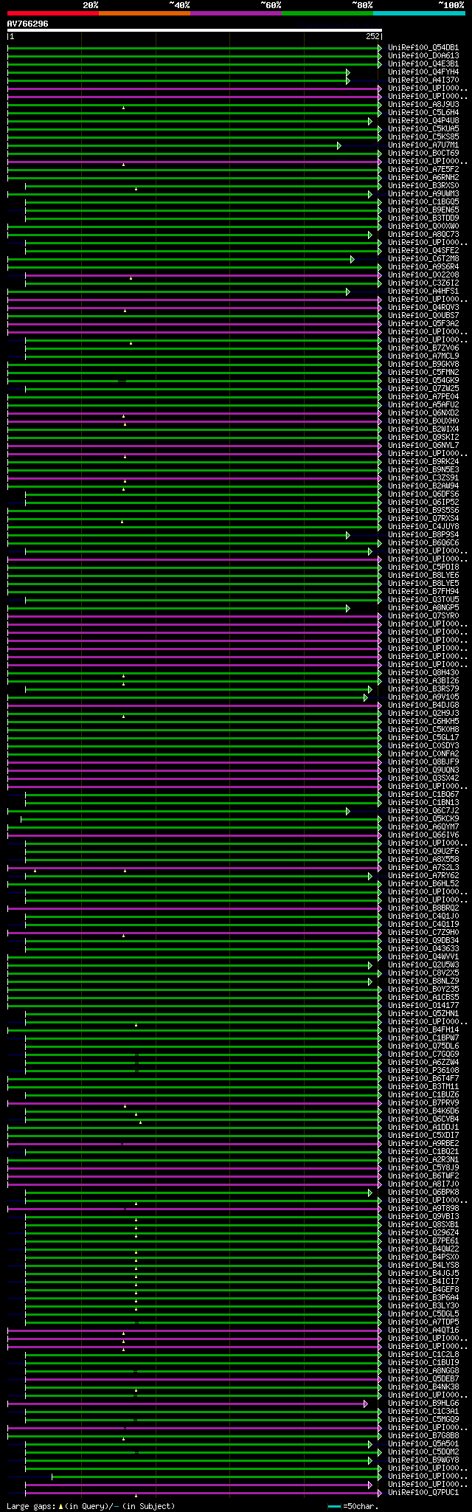Image resolution: width=472 pixels, height=1512 pixels.
Task: Select label UniRef100_Q9SKI2
Action: [x=423, y=438]
